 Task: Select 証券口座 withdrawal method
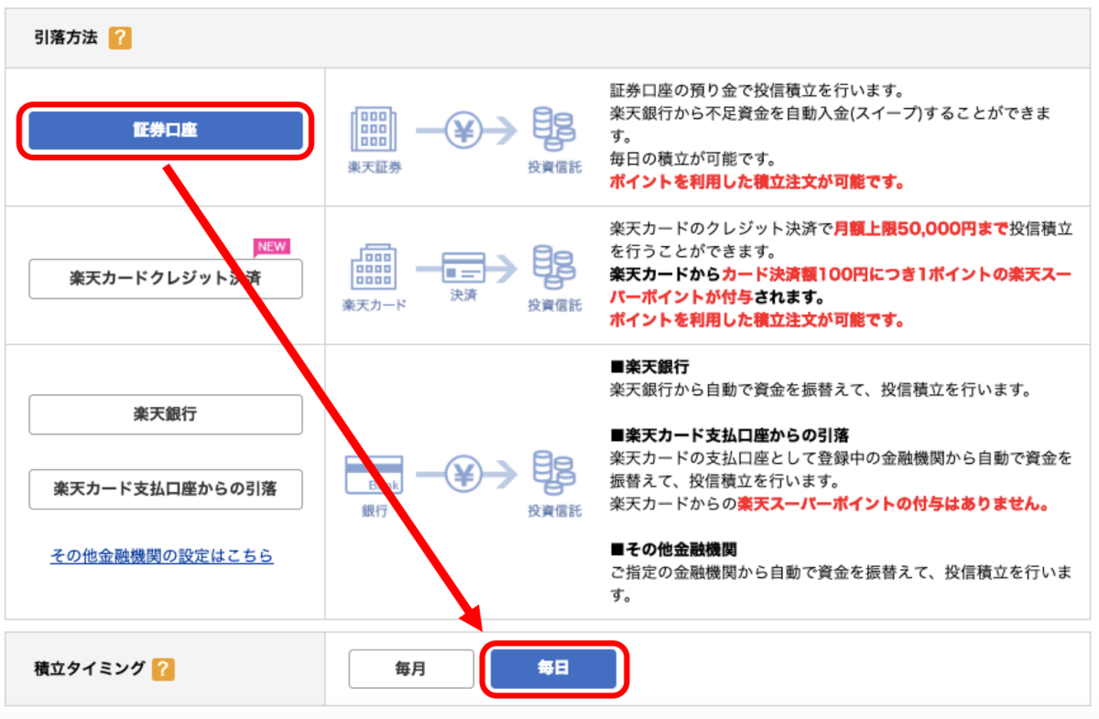(x=165, y=131)
